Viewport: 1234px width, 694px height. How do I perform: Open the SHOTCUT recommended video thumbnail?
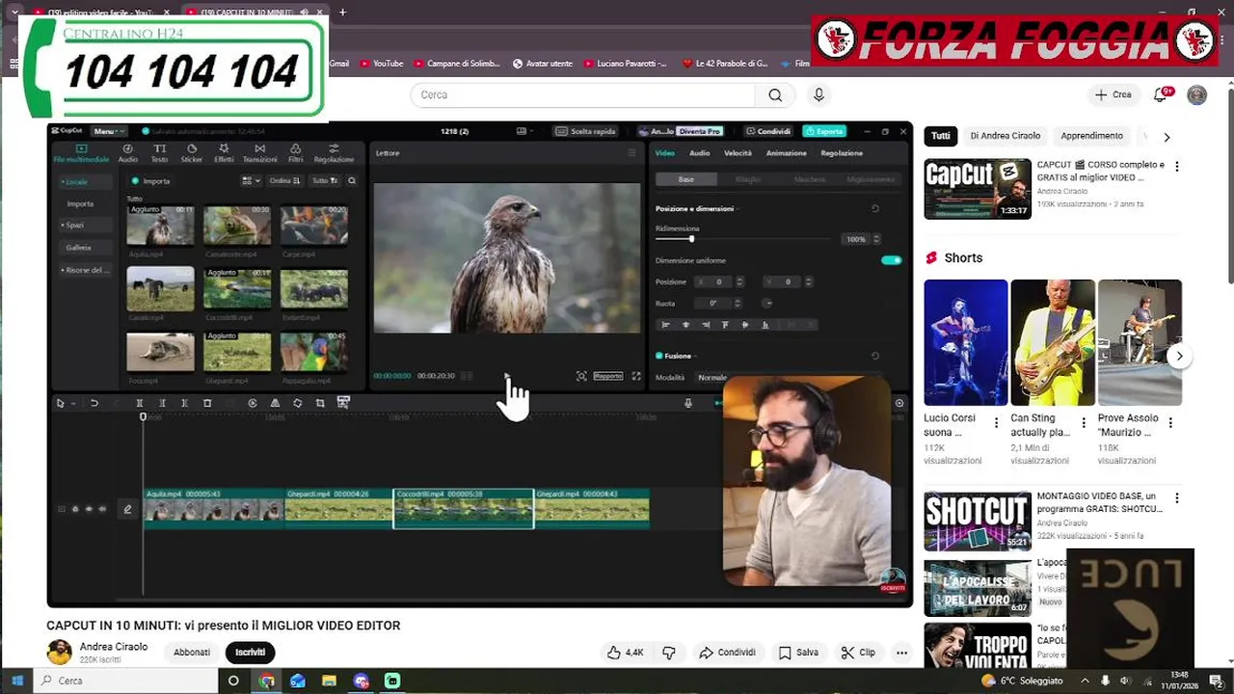click(x=978, y=521)
